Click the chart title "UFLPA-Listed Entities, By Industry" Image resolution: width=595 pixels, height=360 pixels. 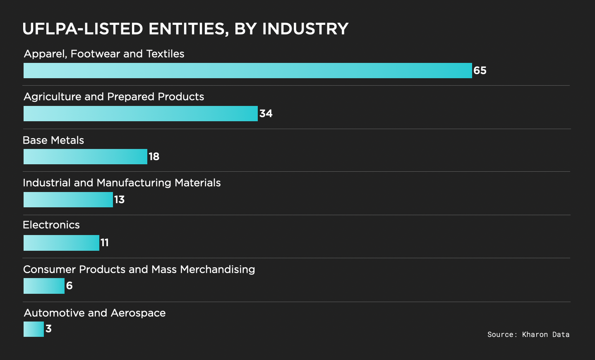pos(185,29)
